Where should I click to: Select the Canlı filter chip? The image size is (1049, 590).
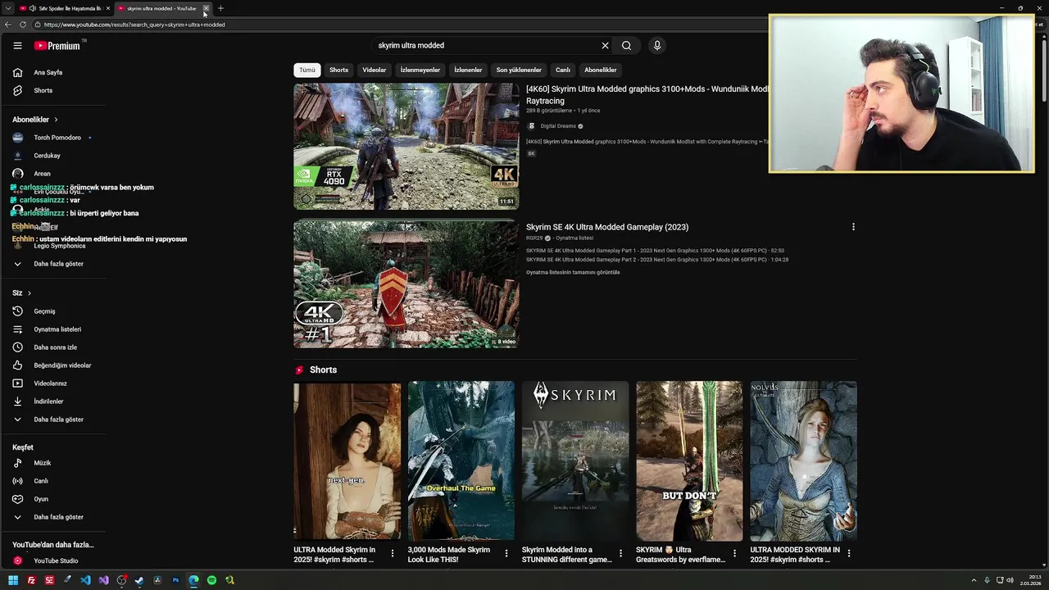tap(563, 70)
